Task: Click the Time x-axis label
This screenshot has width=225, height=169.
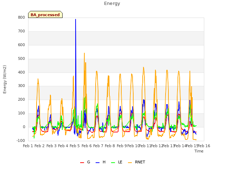Action: 199,151
